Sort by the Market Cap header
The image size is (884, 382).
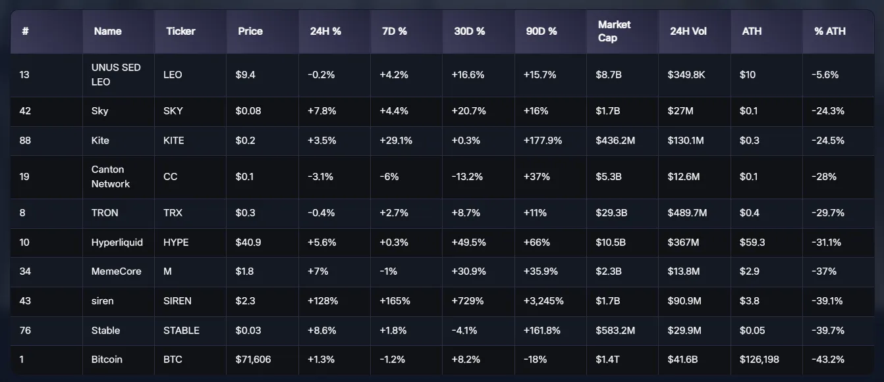[614, 31]
